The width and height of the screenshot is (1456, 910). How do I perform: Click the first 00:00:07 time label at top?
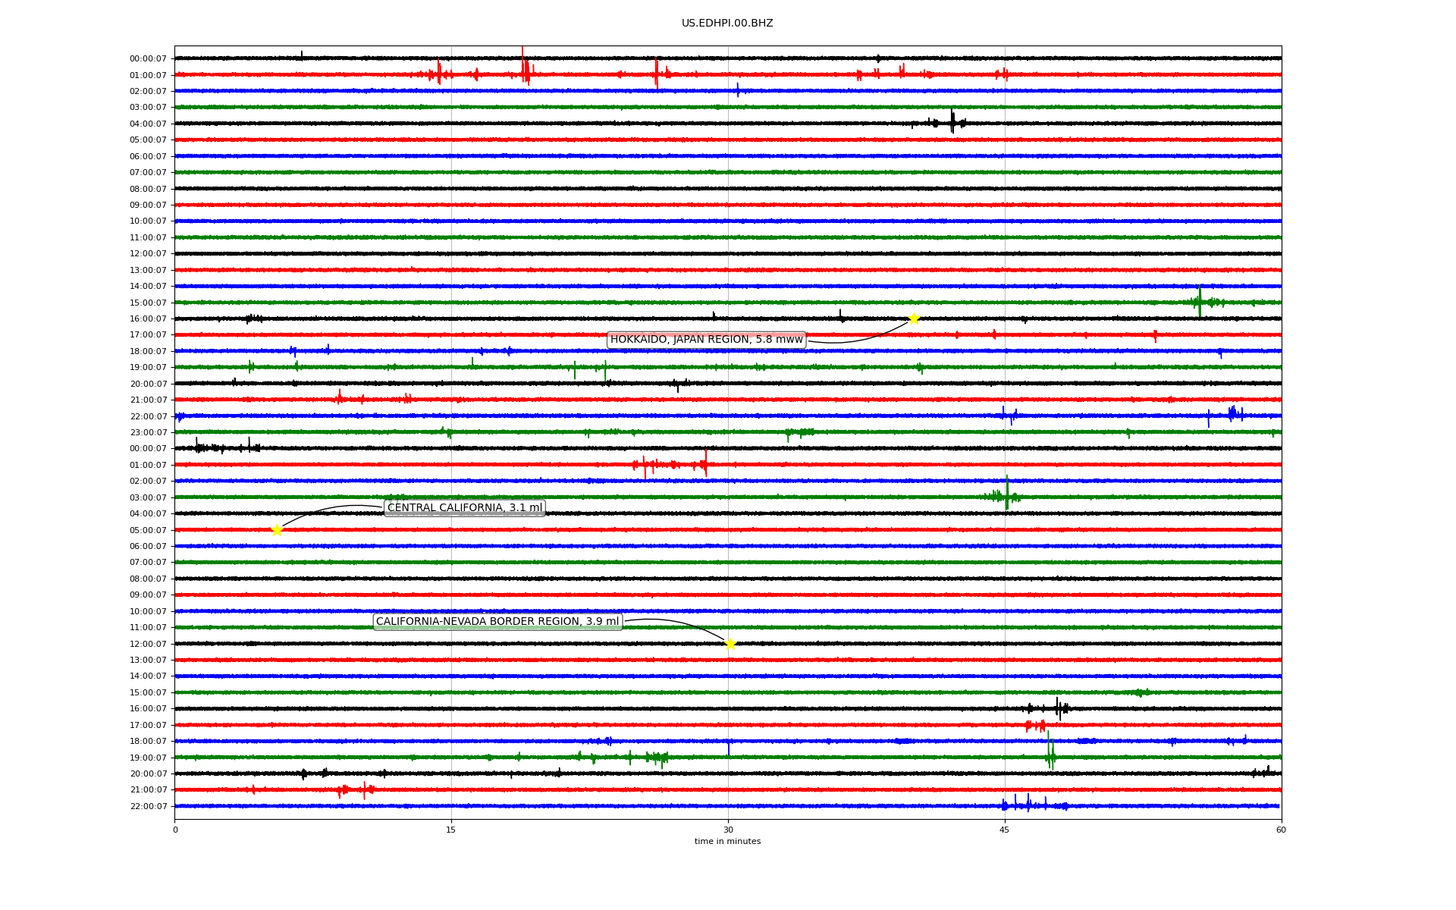tap(148, 59)
